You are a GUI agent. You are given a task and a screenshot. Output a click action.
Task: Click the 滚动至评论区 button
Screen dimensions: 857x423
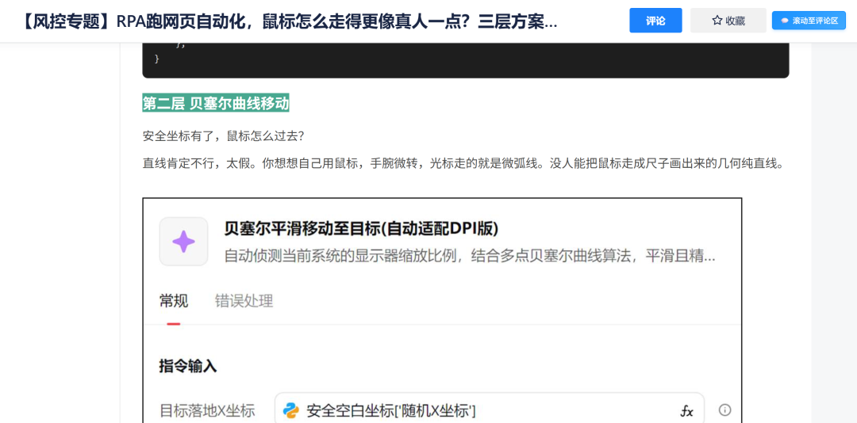pos(809,21)
